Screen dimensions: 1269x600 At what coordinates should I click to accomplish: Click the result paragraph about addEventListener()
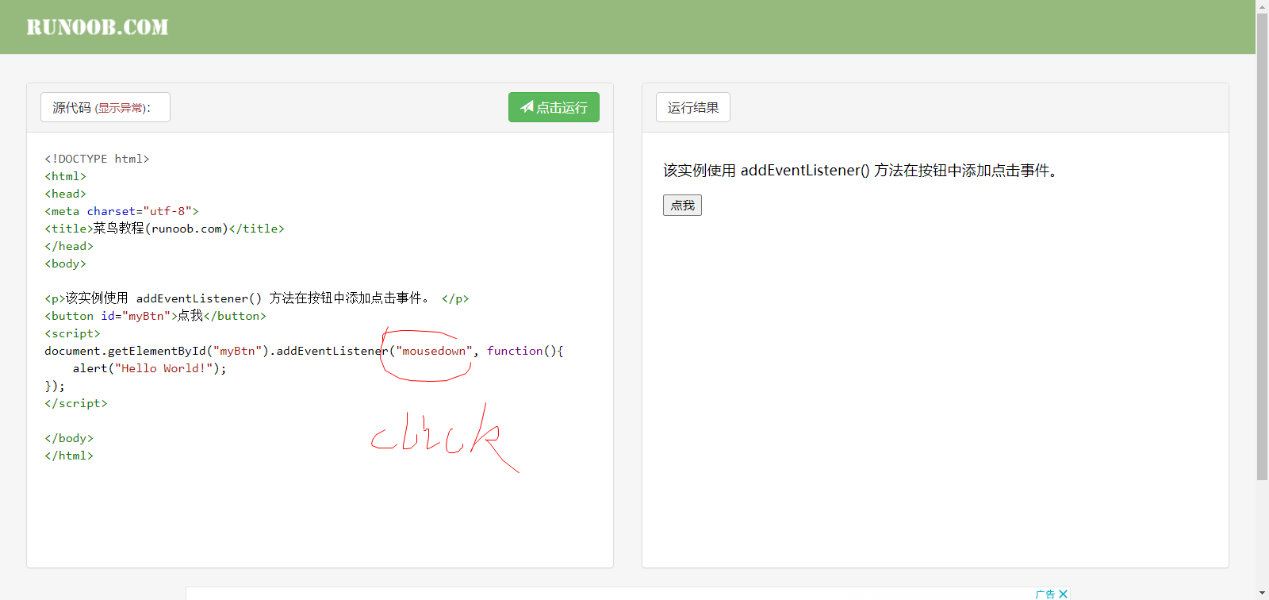(861, 171)
